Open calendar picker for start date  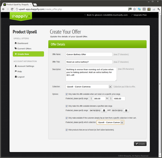coord(104,111)
